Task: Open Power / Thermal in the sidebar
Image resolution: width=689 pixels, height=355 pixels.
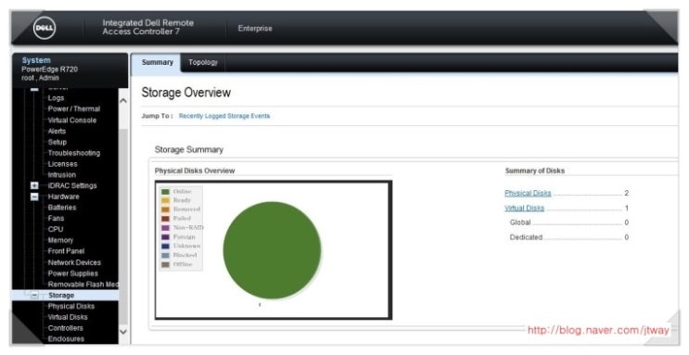Action: pos(74,109)
